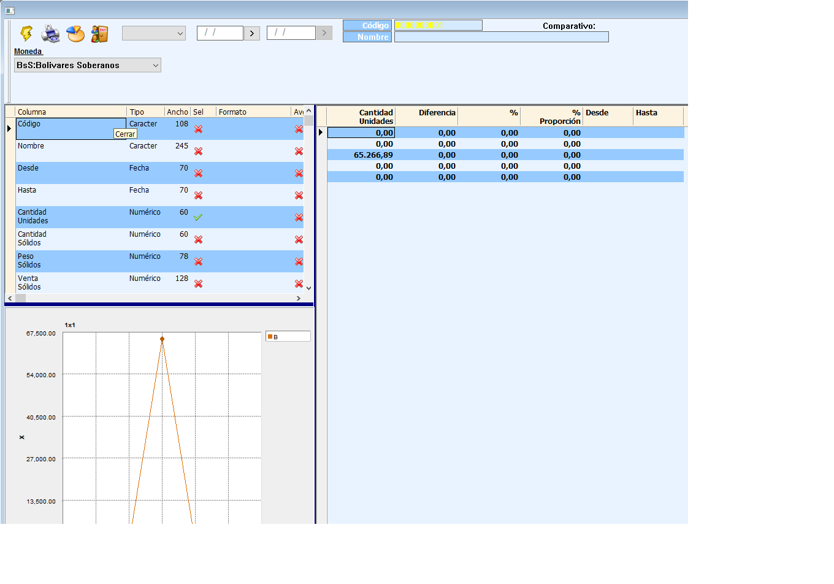Click the 128 width cell of Venta Sólidos
834x584 pixels.
178,283
